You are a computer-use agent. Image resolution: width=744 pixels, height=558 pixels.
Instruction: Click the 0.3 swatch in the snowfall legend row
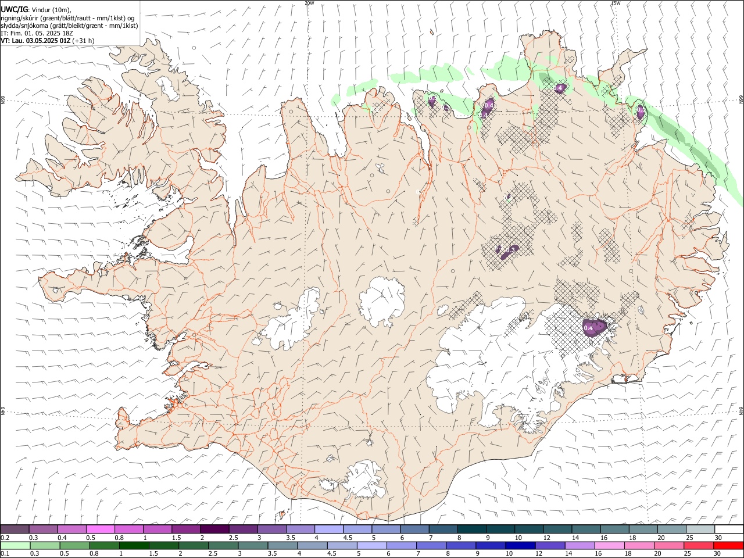tap(43, 530)
